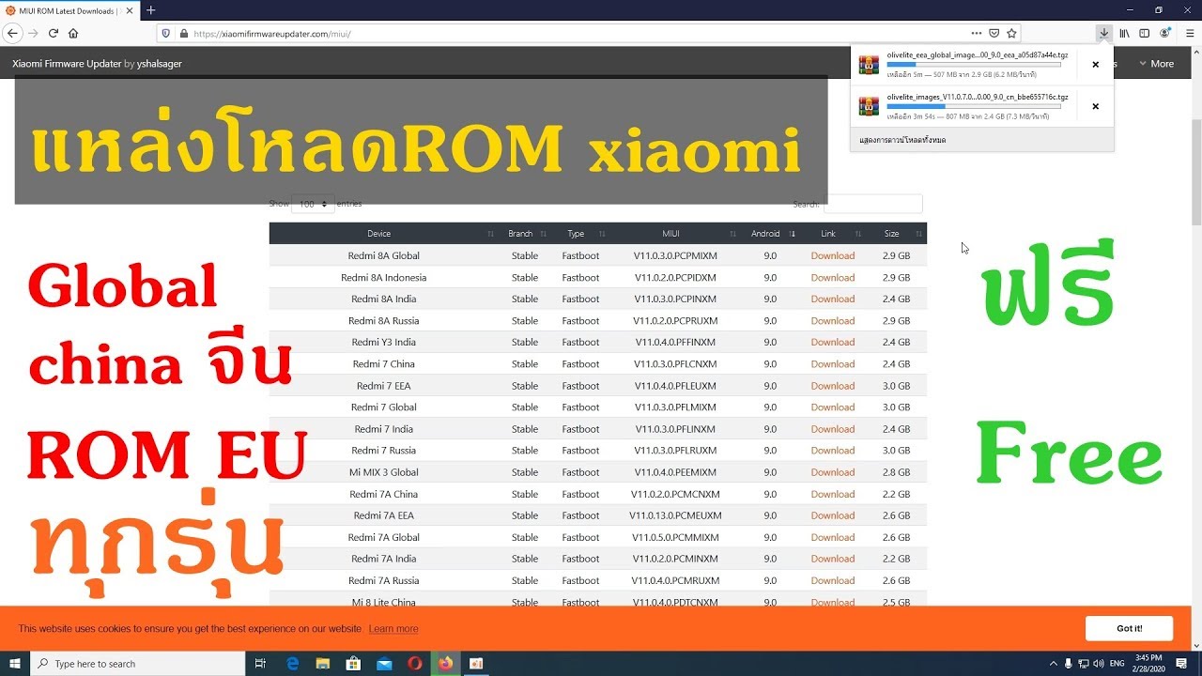1202x676 pixels.
Task: Open the Firefox Library icon
Action: tap(1124, 33)
